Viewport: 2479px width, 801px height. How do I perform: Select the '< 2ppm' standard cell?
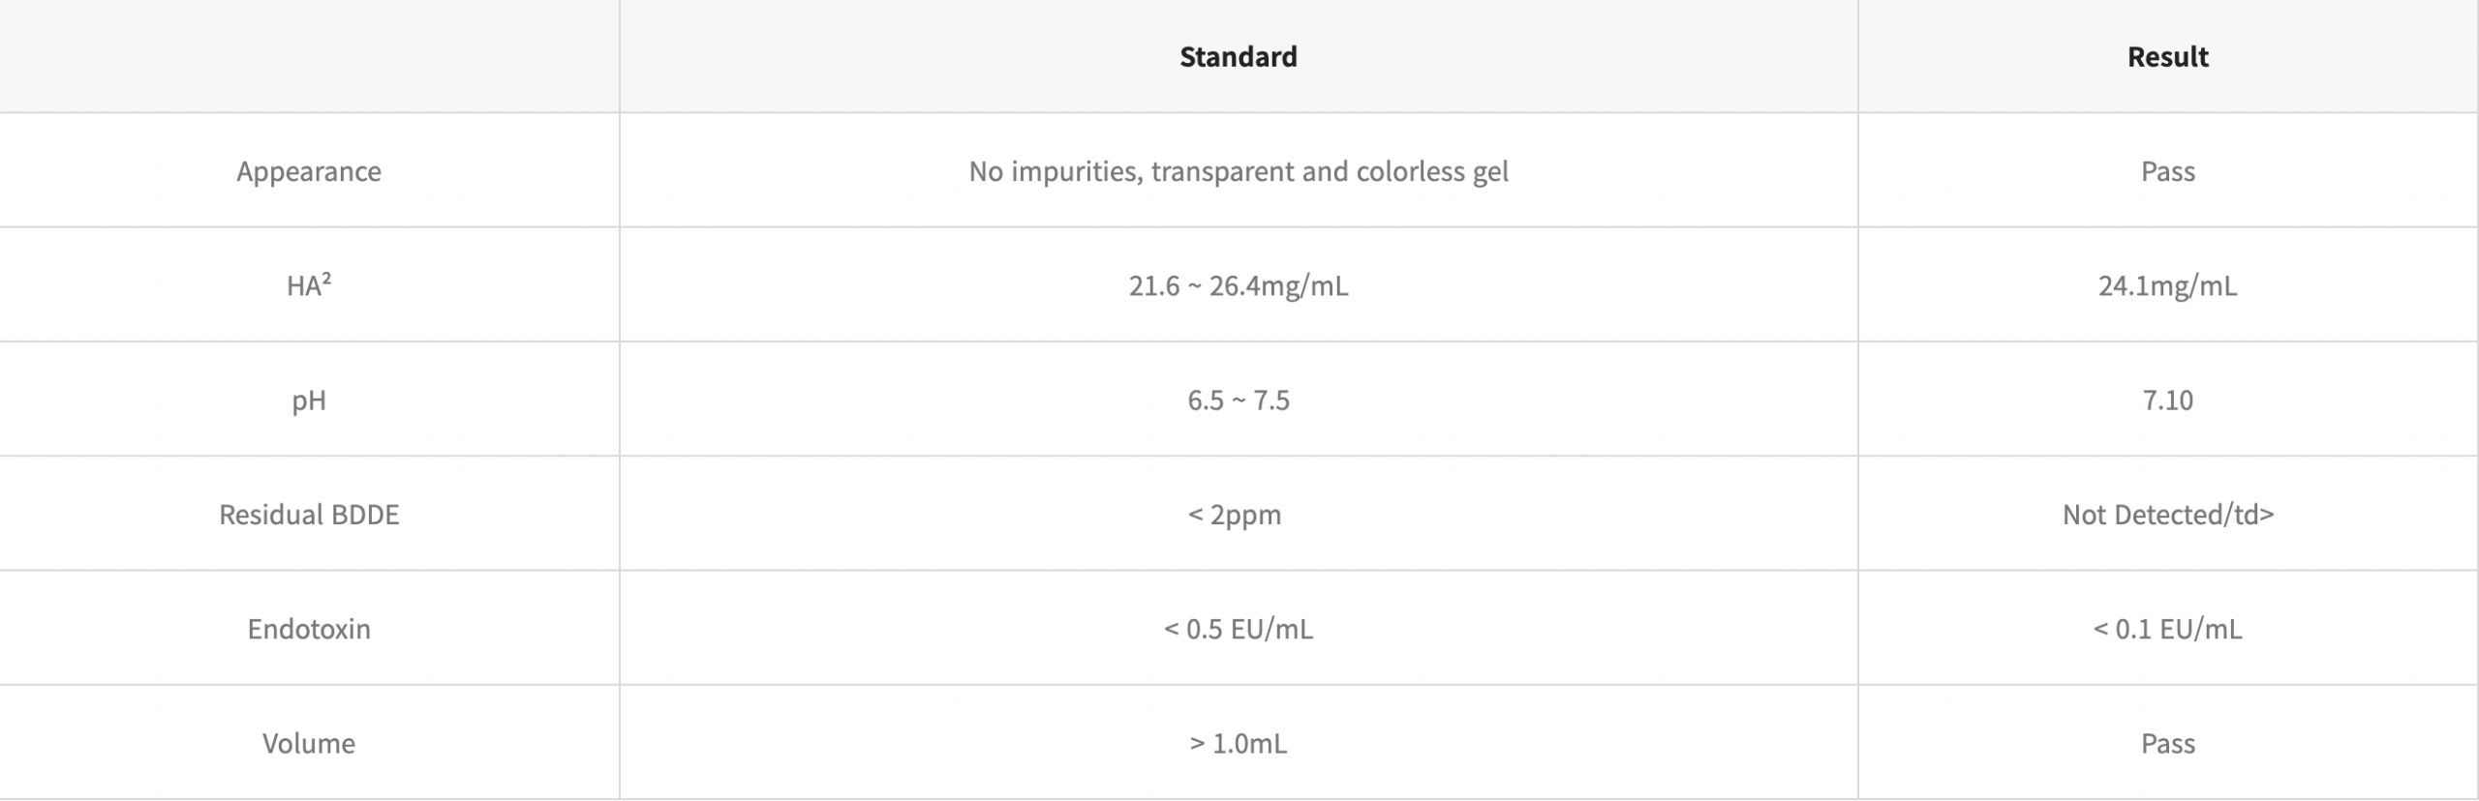pyautogui.click(x=1235, y=514)
